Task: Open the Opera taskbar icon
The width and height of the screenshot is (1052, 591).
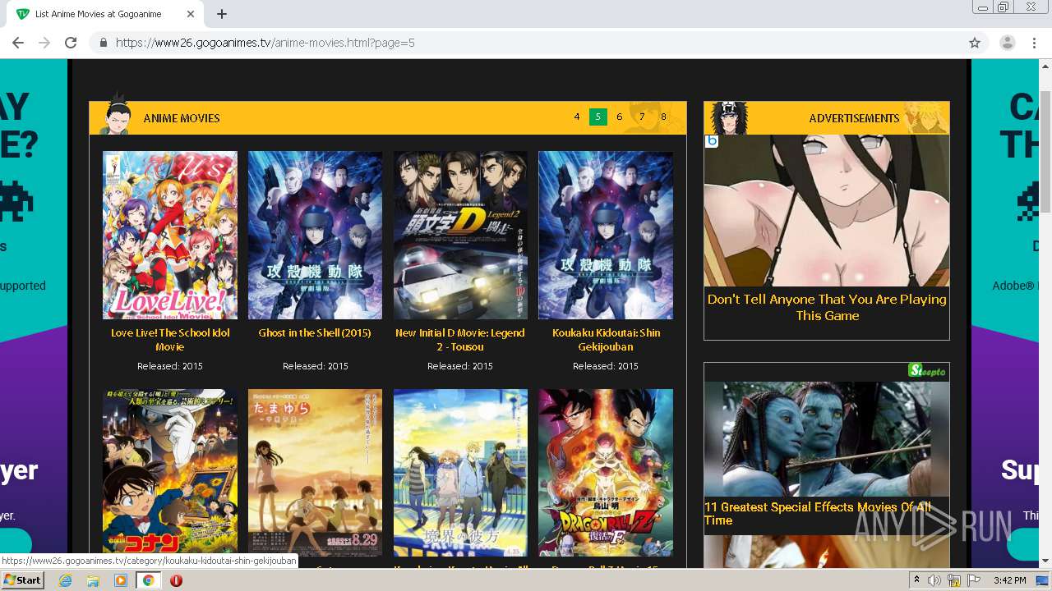Action: [x=176, y=580]
